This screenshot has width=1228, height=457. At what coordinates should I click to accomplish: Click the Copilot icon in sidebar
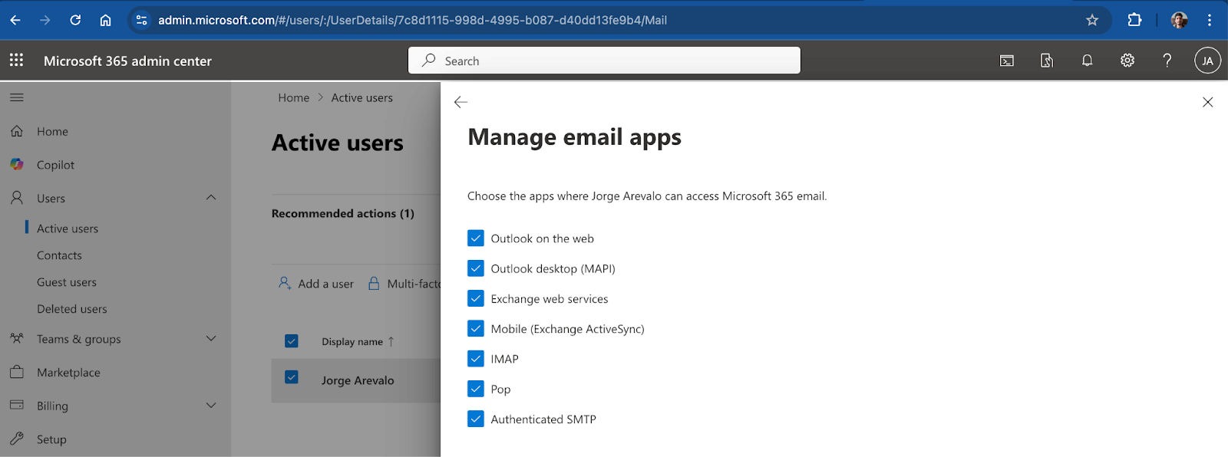point(17,164)
